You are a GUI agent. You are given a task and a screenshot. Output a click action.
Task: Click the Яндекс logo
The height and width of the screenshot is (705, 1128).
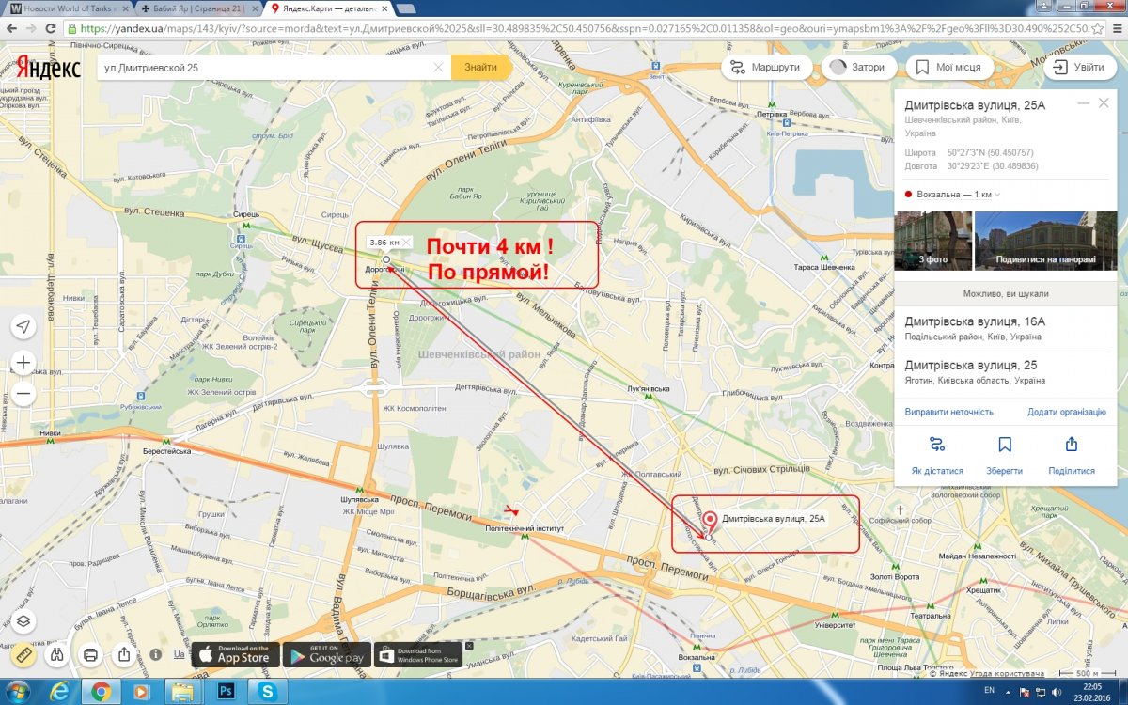click(48, 67)
